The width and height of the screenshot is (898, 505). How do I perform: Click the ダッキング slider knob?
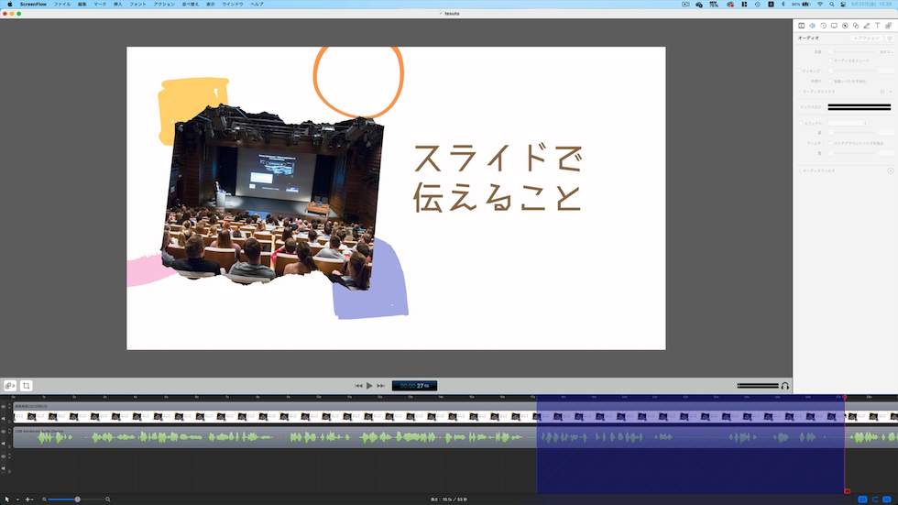click(831, 71)
